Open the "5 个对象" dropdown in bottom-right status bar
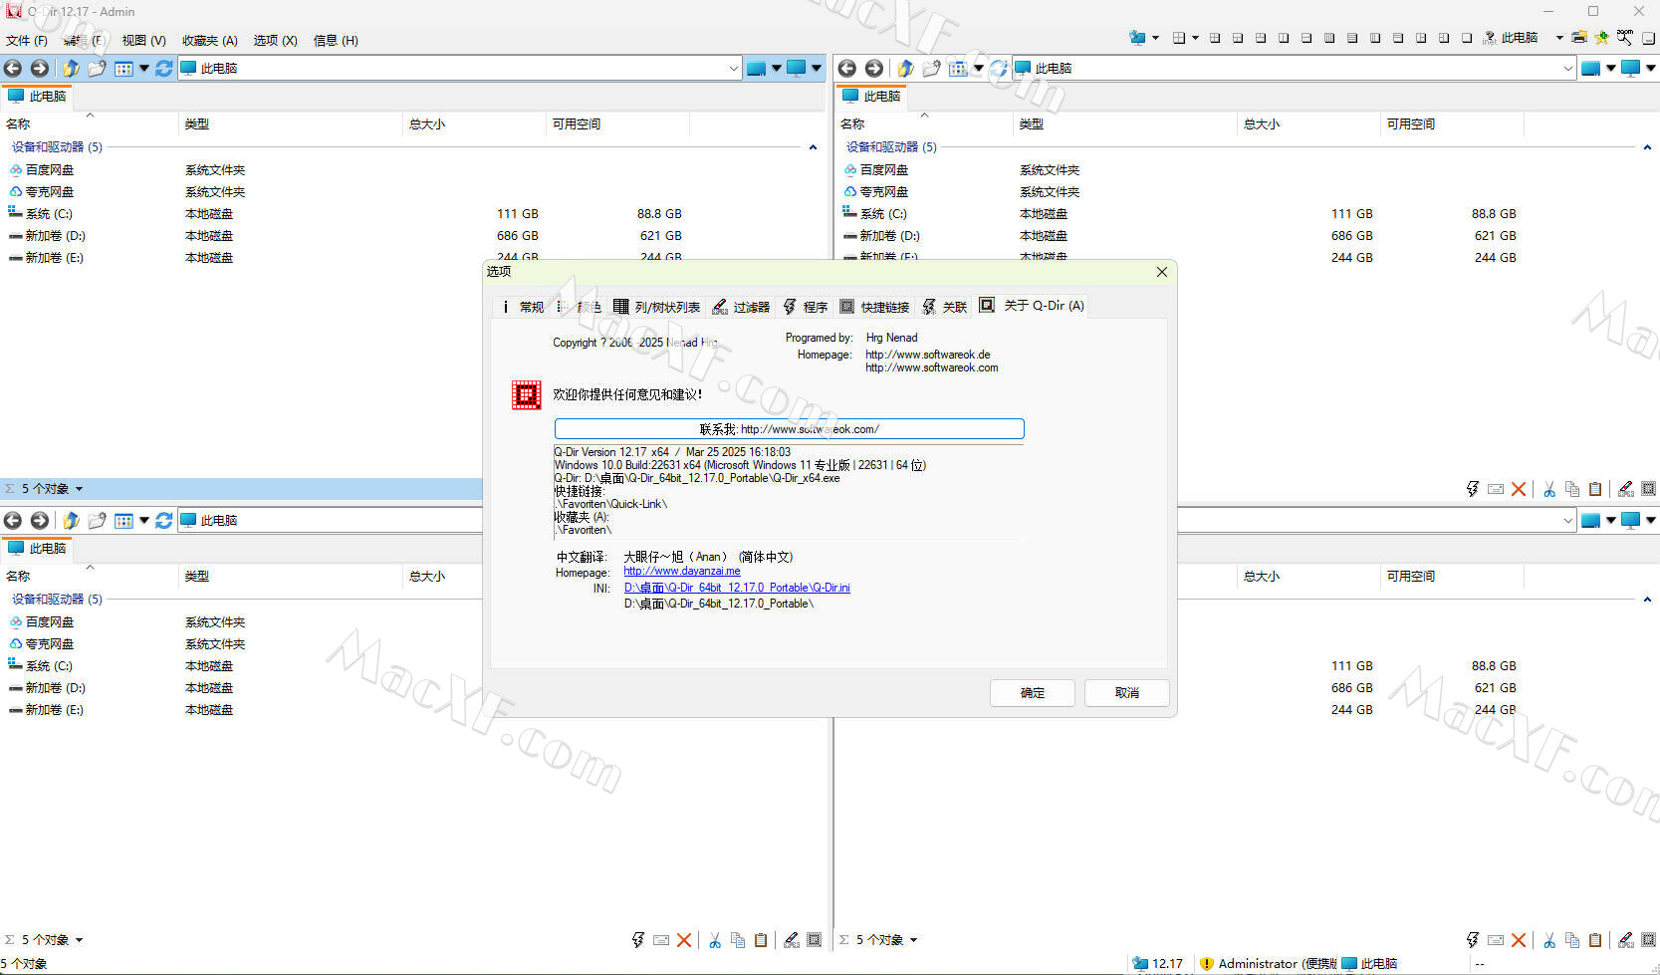1660x975 pixels. tap(913, 940)
